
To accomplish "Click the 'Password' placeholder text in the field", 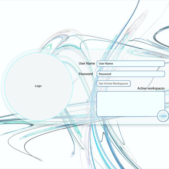I will [105, 74].
